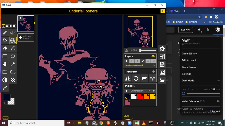Add a new layer with plus button
The height and width of the screenshot is (126, 225).
click(x=126, y=61)
